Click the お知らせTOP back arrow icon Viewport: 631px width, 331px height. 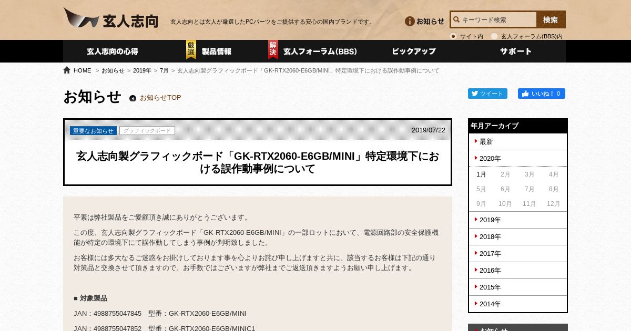click(133, 98)
